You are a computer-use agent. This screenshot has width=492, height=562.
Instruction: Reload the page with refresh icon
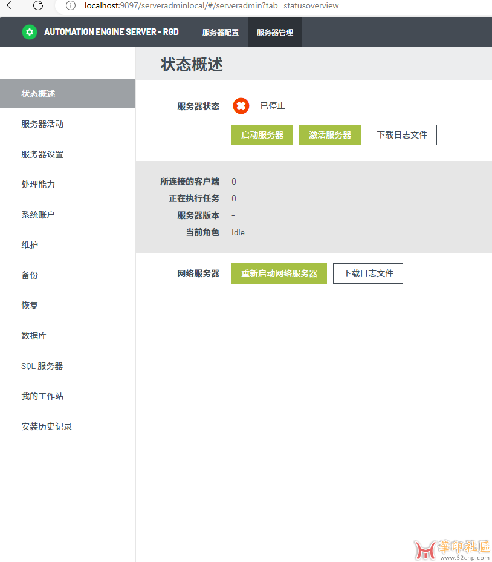coord(38,5)
